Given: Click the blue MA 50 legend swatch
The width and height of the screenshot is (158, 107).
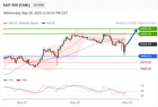Looking at the screenshot, I should pos(43,23).
